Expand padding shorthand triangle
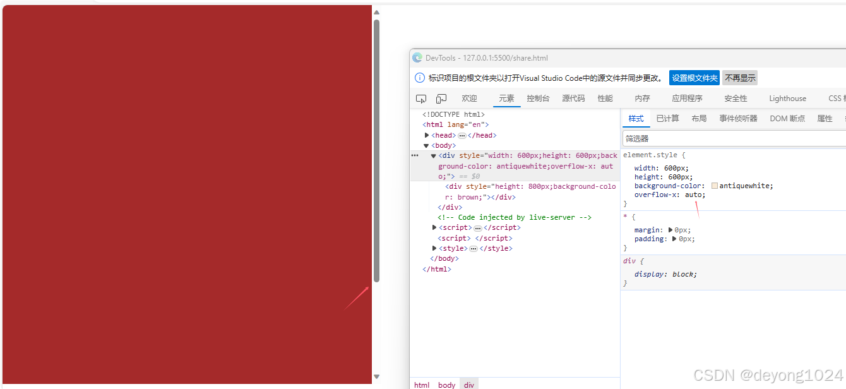 675,239
